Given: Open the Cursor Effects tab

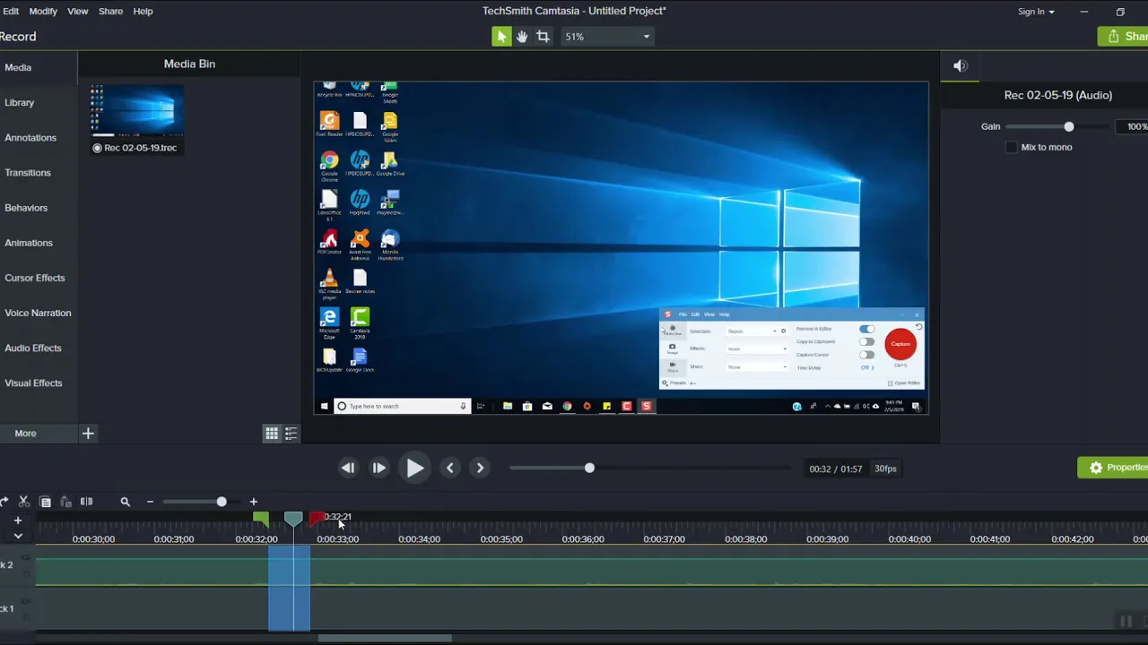Looking at the screenshot, I should point(38,278).
